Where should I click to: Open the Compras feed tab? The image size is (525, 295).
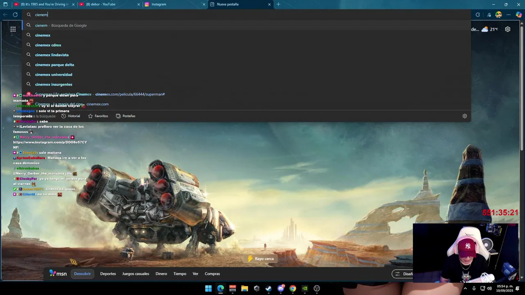pos(212,274)
